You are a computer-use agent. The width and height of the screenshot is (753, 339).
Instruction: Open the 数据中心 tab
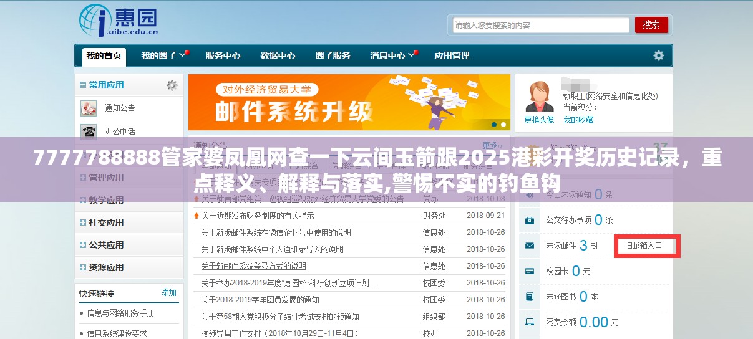278,55
